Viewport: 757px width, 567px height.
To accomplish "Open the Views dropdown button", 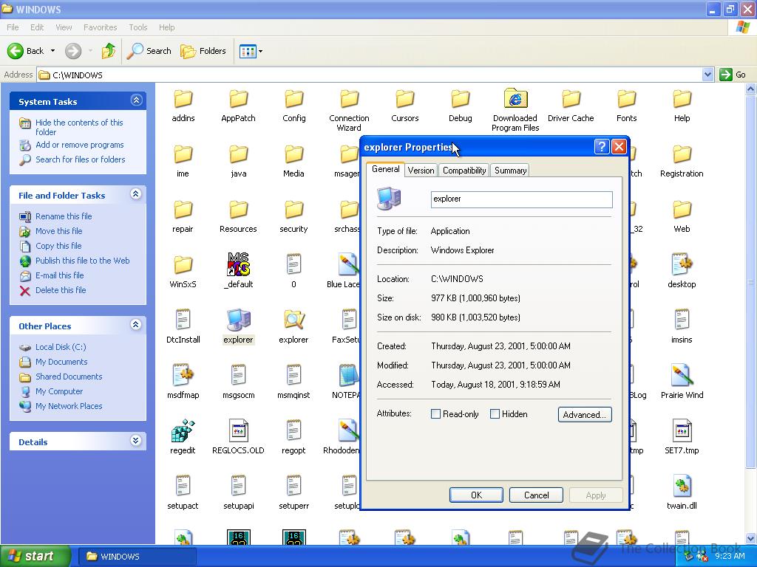I will click(x=251, y=51).
